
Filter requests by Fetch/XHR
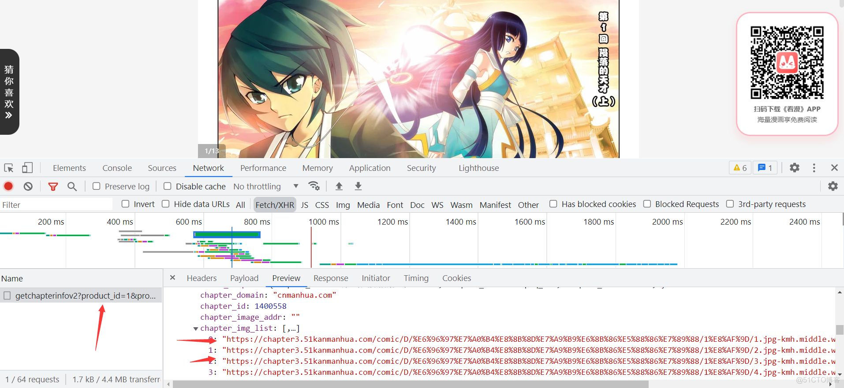275,205
